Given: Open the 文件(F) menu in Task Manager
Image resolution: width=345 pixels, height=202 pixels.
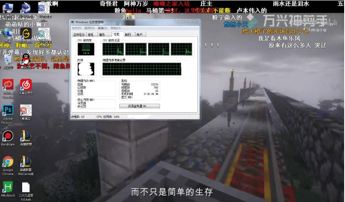Looking at the screenshot, I should click(x=77, y=28).
